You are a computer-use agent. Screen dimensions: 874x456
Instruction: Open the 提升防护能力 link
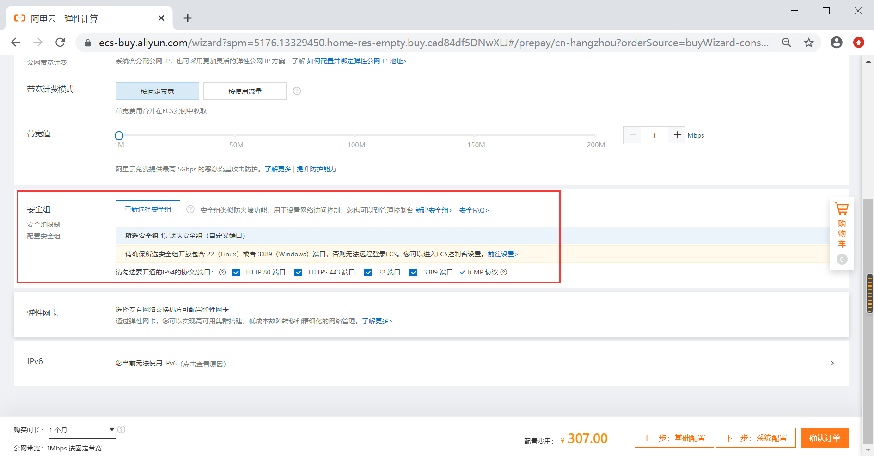point(317,169)
